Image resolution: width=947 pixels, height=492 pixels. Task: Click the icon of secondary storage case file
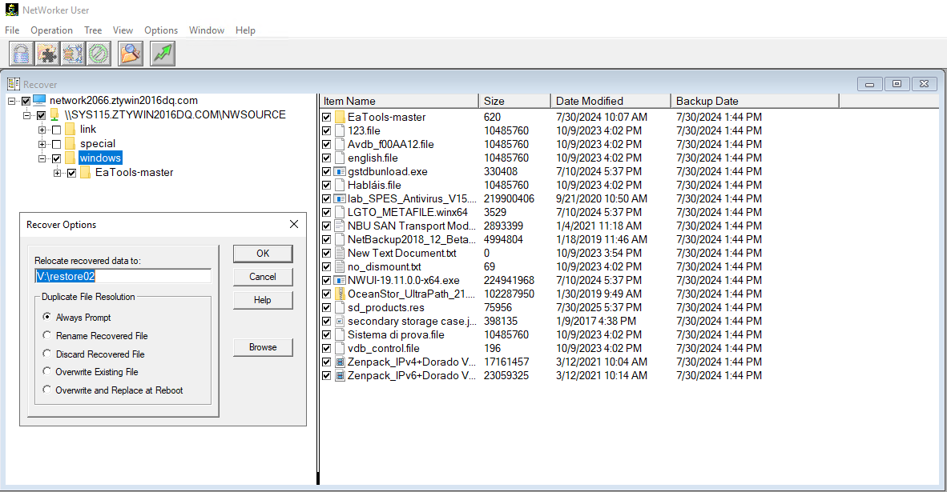(x=340, y=322)
